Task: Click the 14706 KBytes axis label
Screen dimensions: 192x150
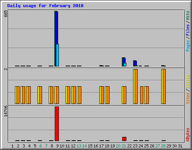Action: point(6,111)
